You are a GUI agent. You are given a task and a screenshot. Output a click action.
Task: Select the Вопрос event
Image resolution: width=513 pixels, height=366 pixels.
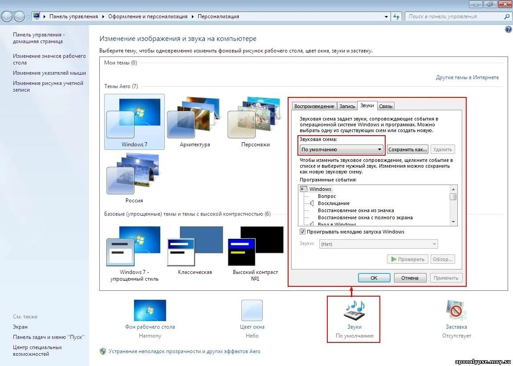[x=327, y=196]
